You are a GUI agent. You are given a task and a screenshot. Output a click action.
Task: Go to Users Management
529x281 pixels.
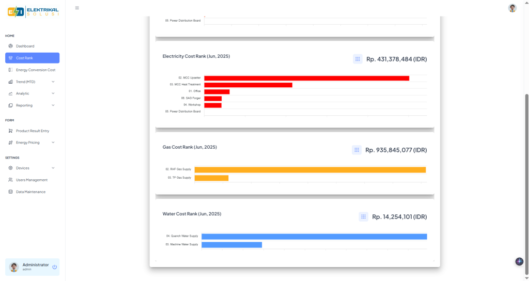(x=32, y=180)
